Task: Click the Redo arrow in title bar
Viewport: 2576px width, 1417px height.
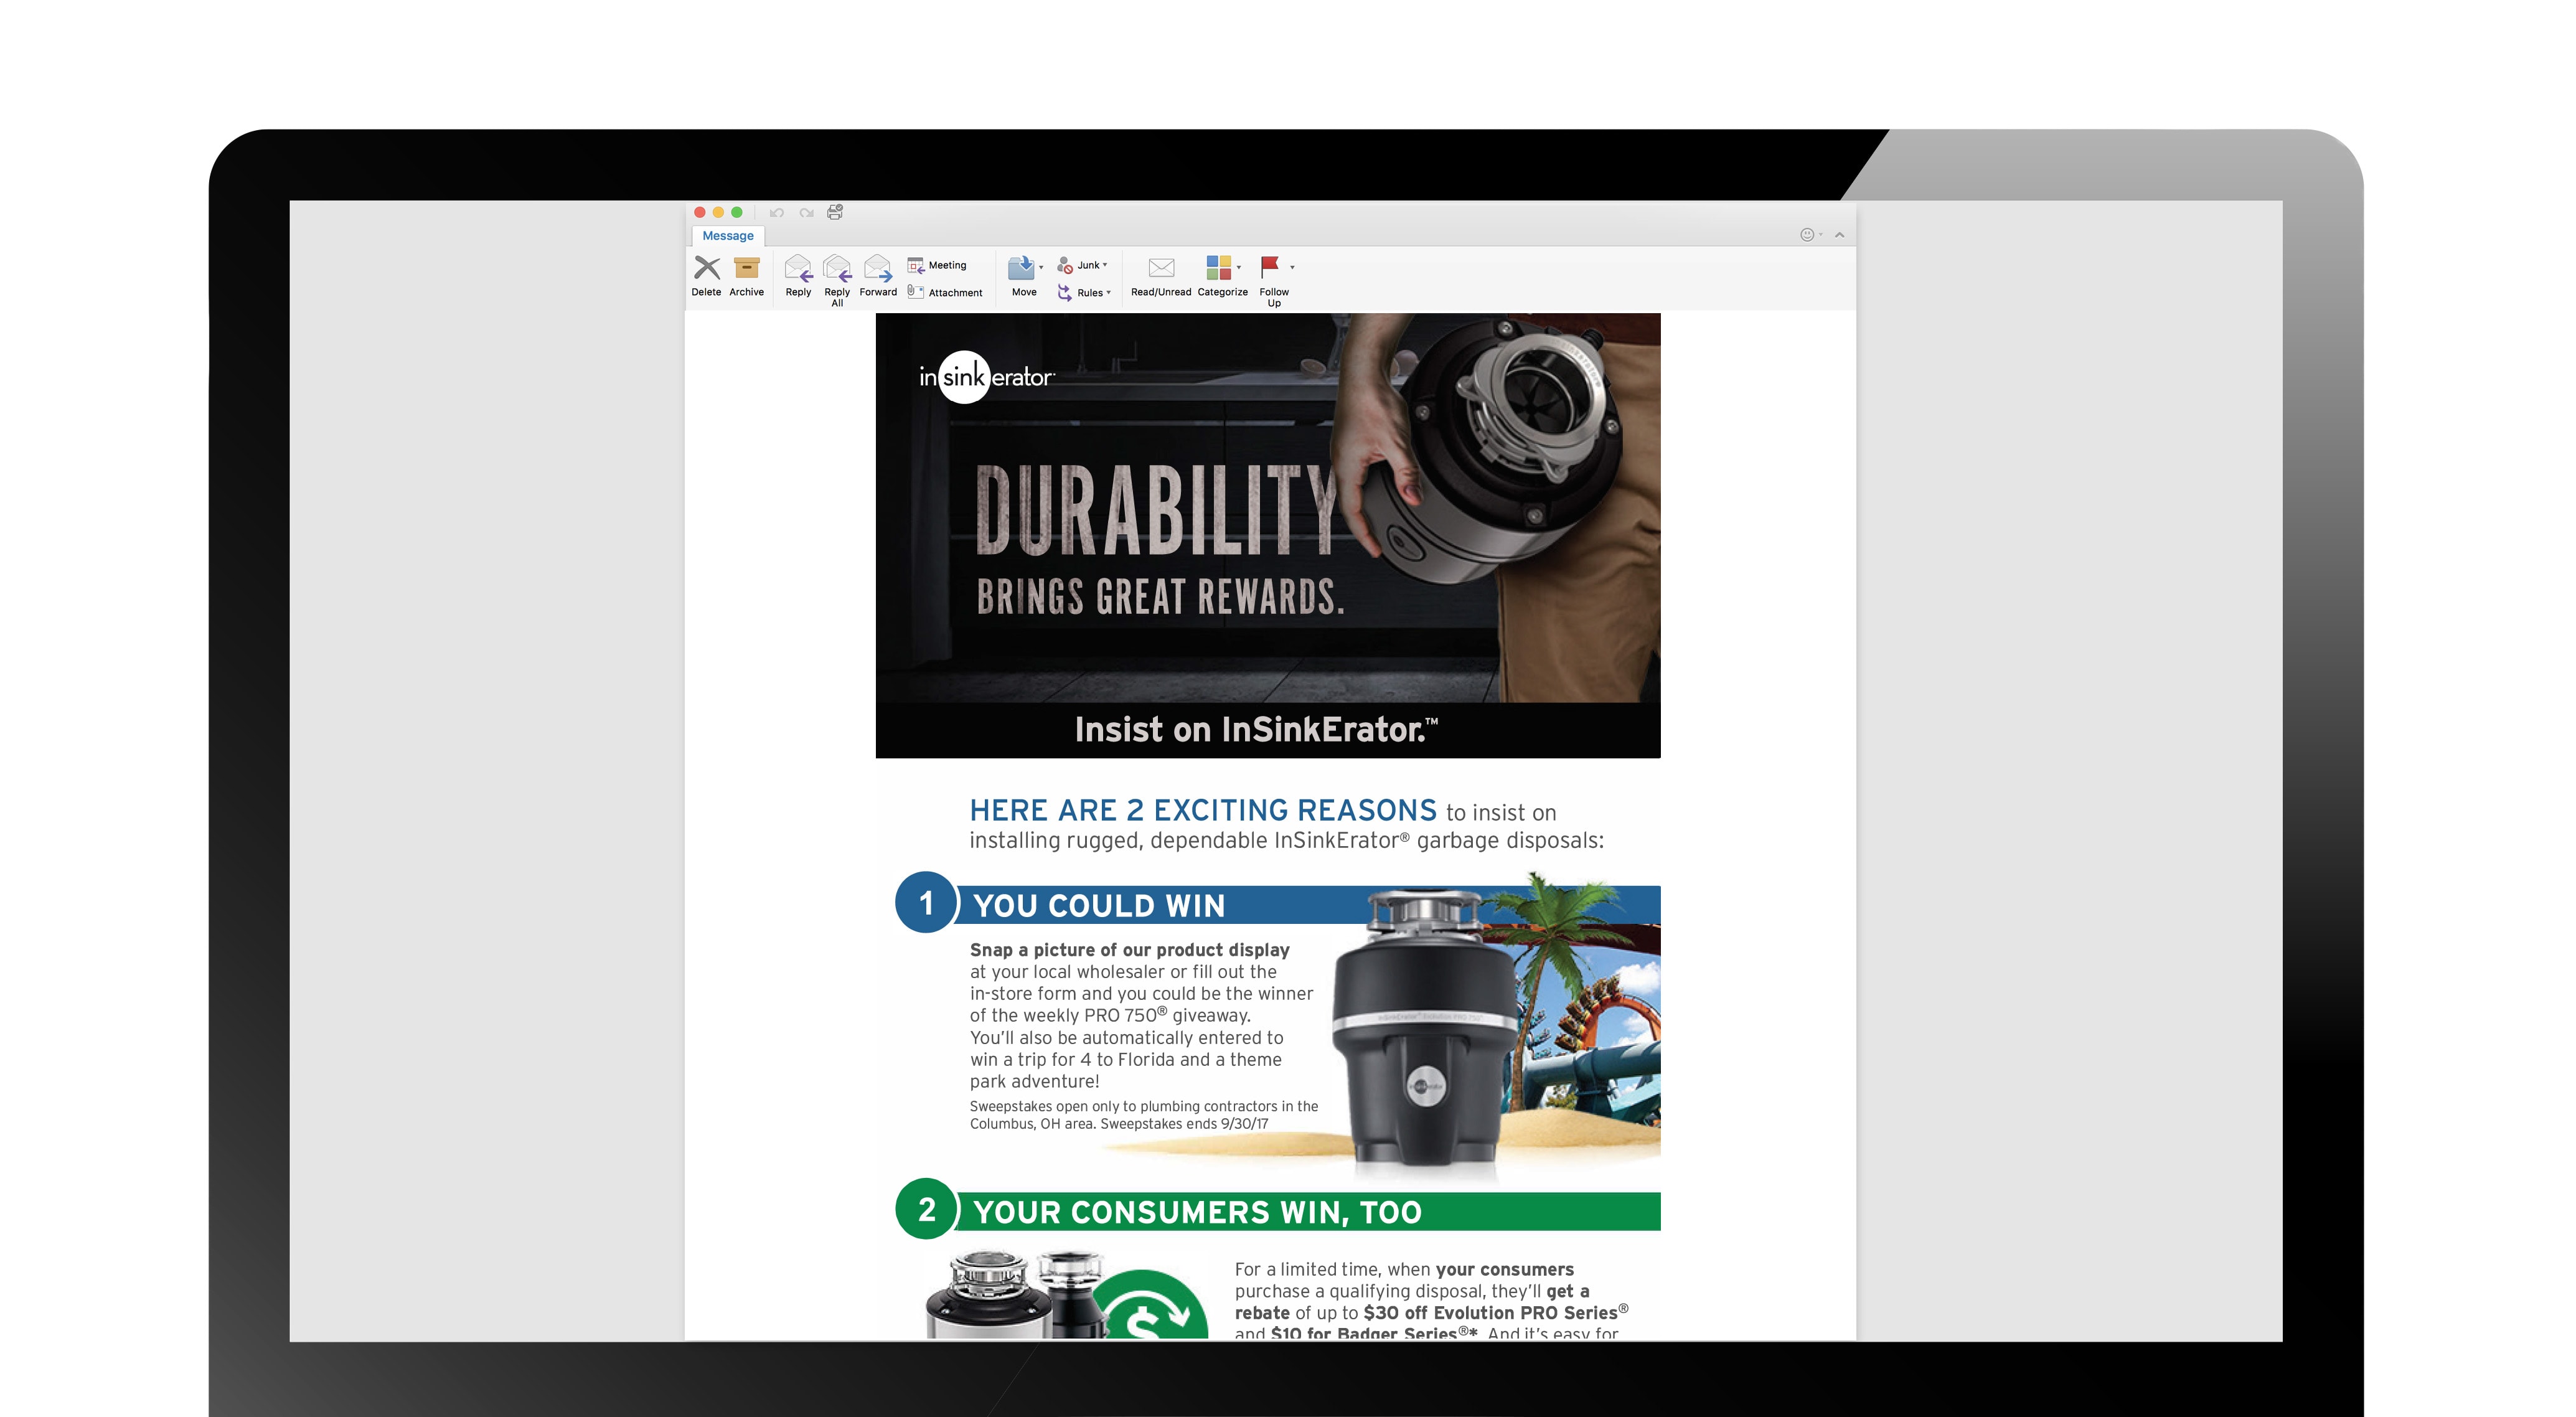Action: pos(806,212)
